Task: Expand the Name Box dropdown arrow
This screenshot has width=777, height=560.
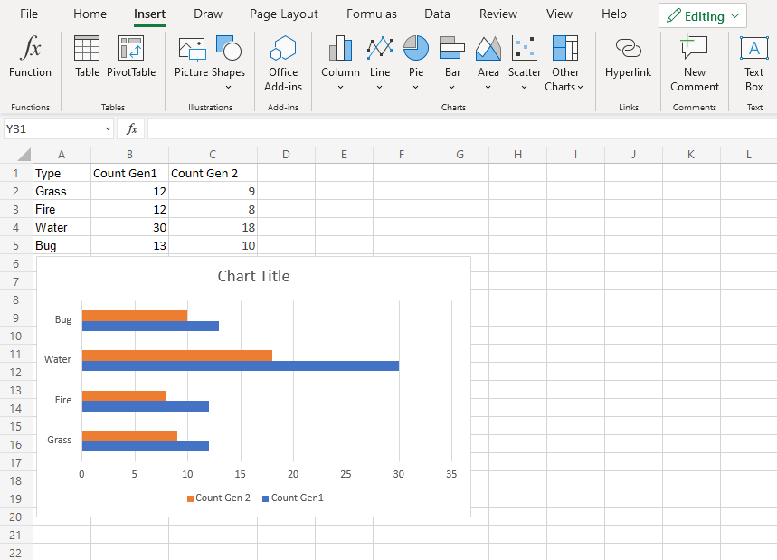Action: point(108,129)
